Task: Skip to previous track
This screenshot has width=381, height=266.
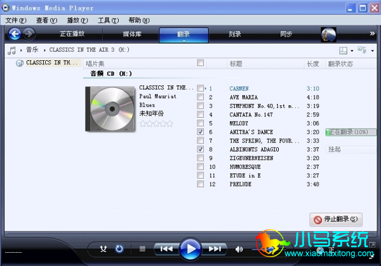Action: coord(166,249)
